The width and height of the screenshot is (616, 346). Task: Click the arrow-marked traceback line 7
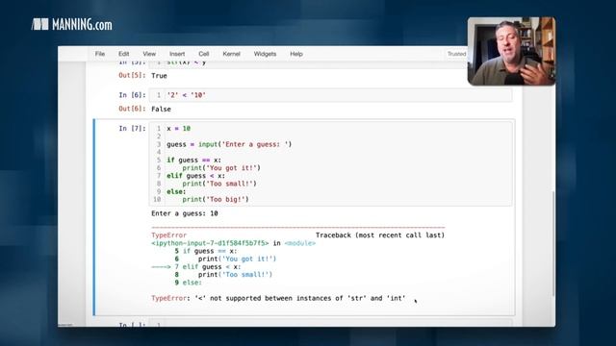click(196, 267)
